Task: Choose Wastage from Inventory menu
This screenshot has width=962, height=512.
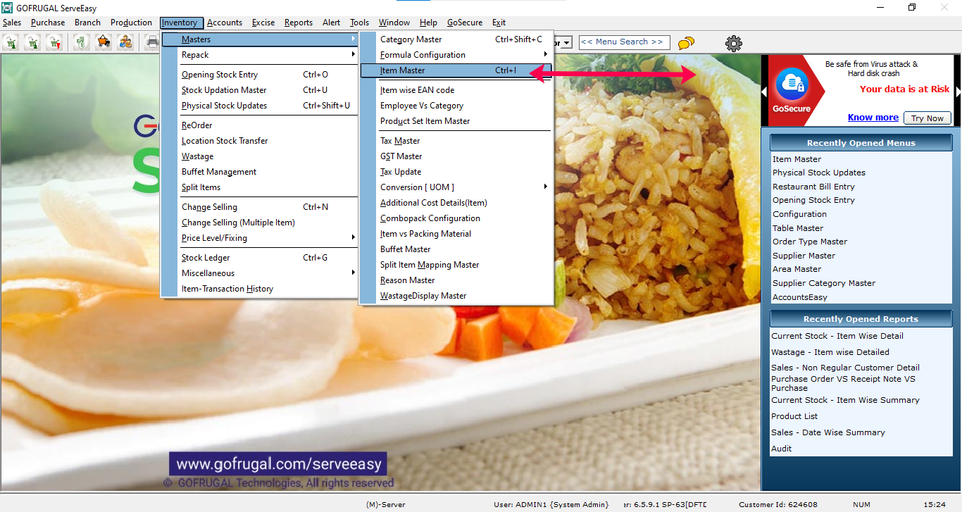Action: point(260,156)
